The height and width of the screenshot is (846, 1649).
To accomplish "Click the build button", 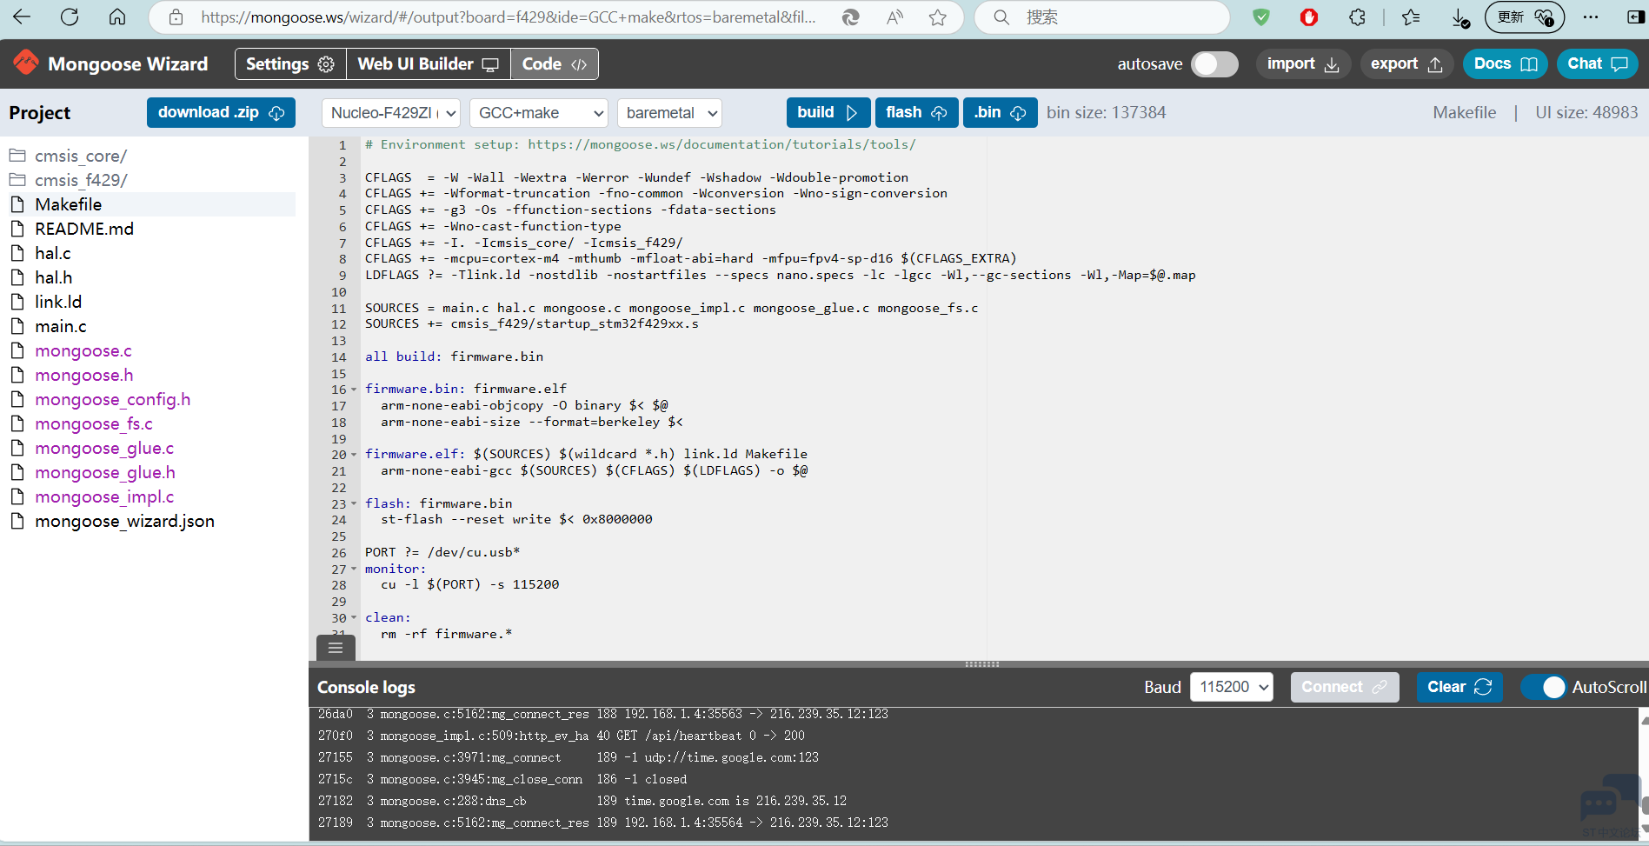I will [x=828, y=112].
